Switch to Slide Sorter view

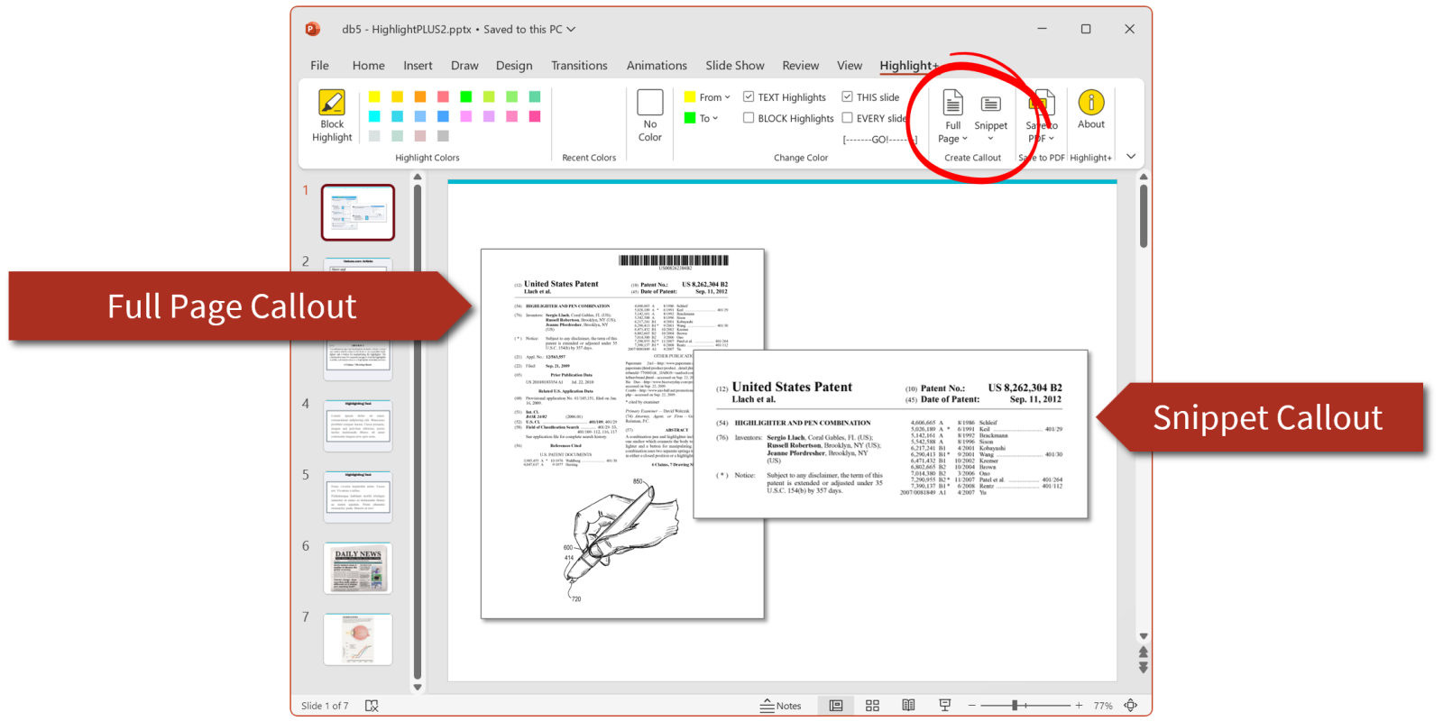click(872, 706)
